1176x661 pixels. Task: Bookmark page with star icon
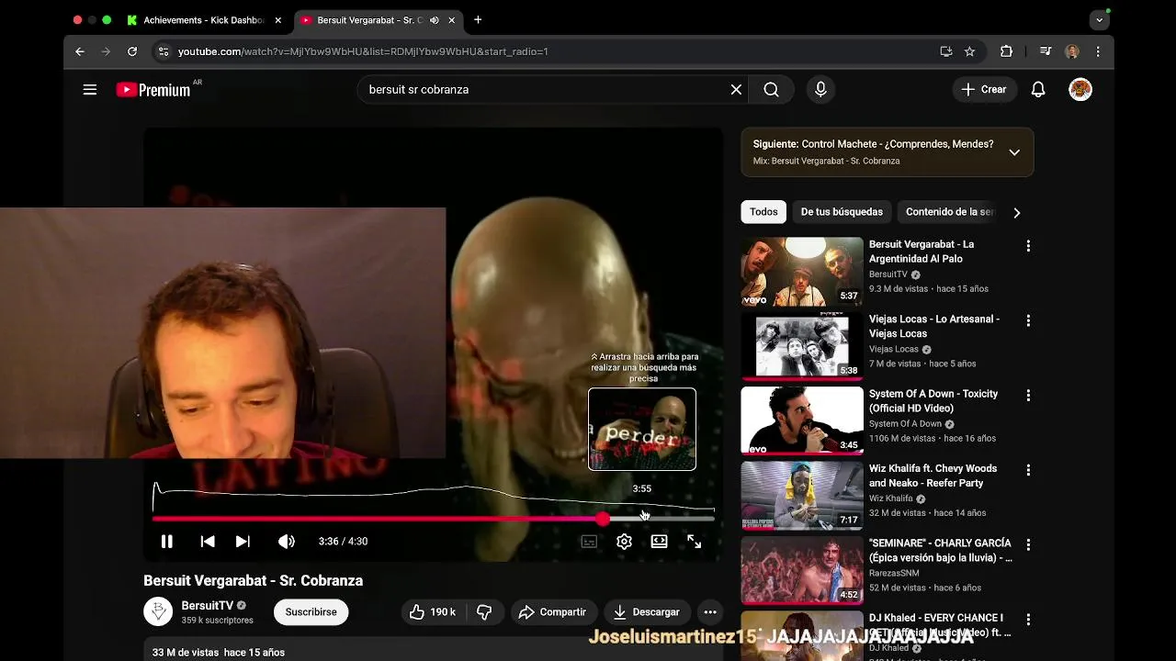[969, 51]
